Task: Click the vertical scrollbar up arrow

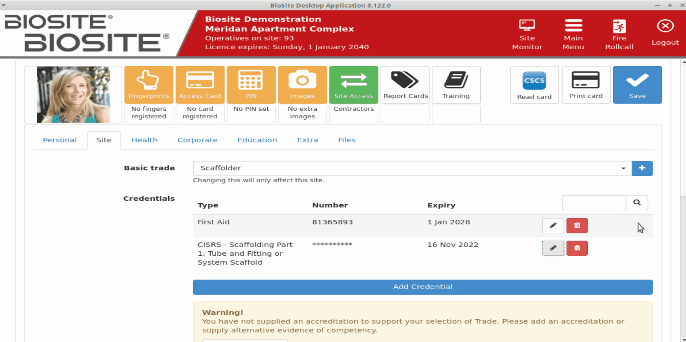Action: pos(683,62)
